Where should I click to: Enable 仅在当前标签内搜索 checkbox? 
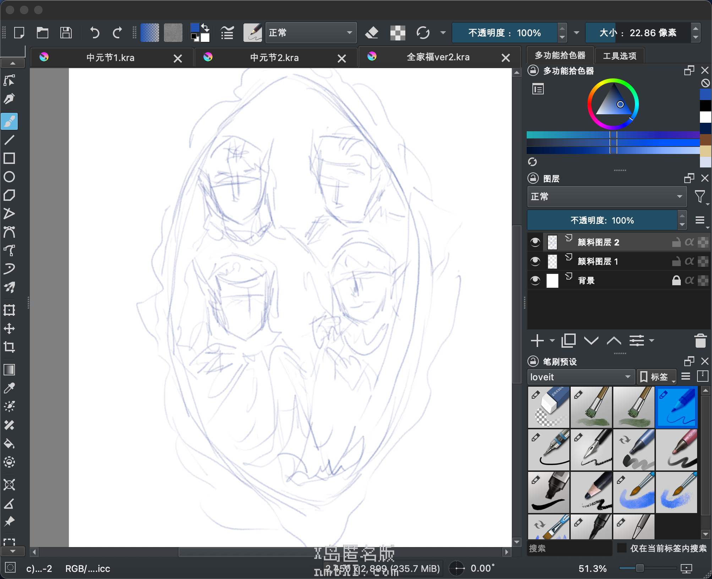coord(621,548)
